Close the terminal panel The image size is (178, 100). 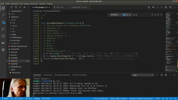coord(174,75)
